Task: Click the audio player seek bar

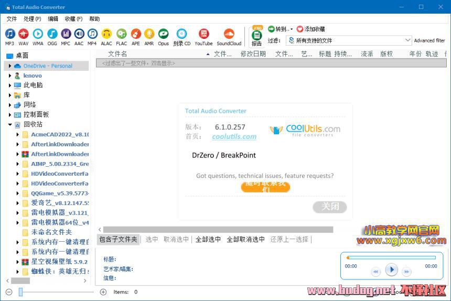Action: (391, 257)
